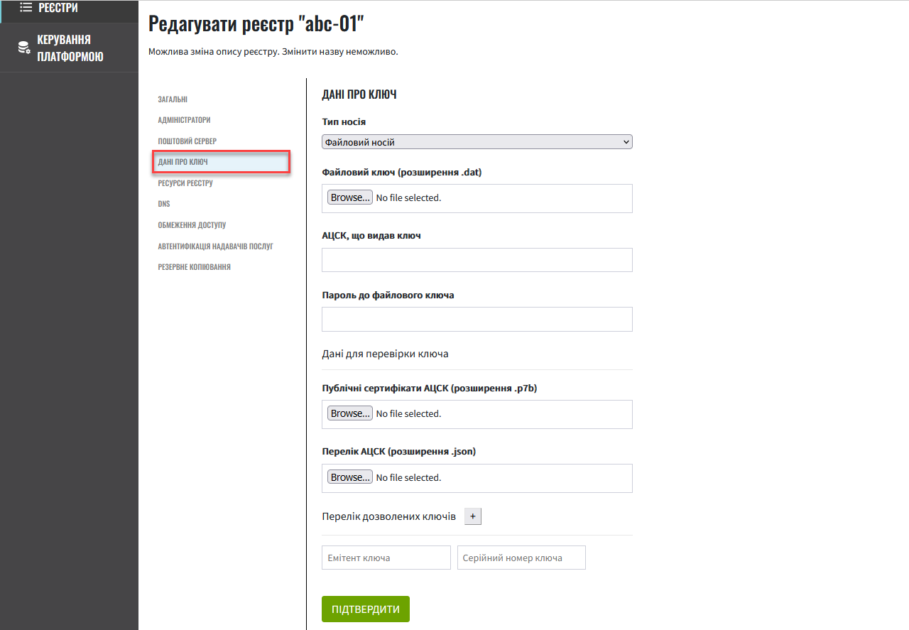Open Автентифікація надавачів послуг section
Viewport: 909px width, 630px height.
(216, 246)
